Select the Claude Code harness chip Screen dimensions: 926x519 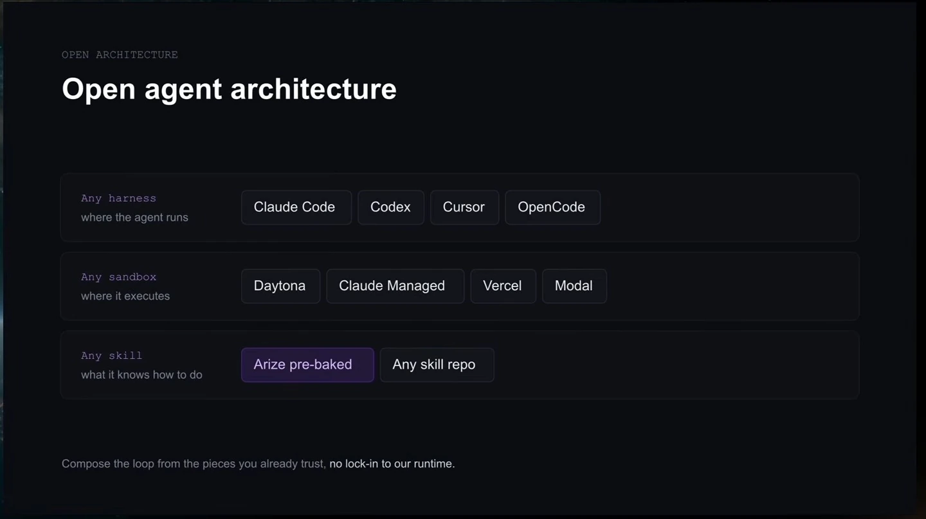click(x=296, y=207)
